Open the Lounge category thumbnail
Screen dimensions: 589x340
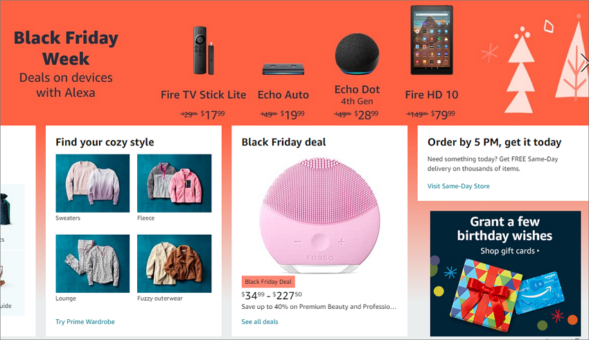(x=92, y=263)
